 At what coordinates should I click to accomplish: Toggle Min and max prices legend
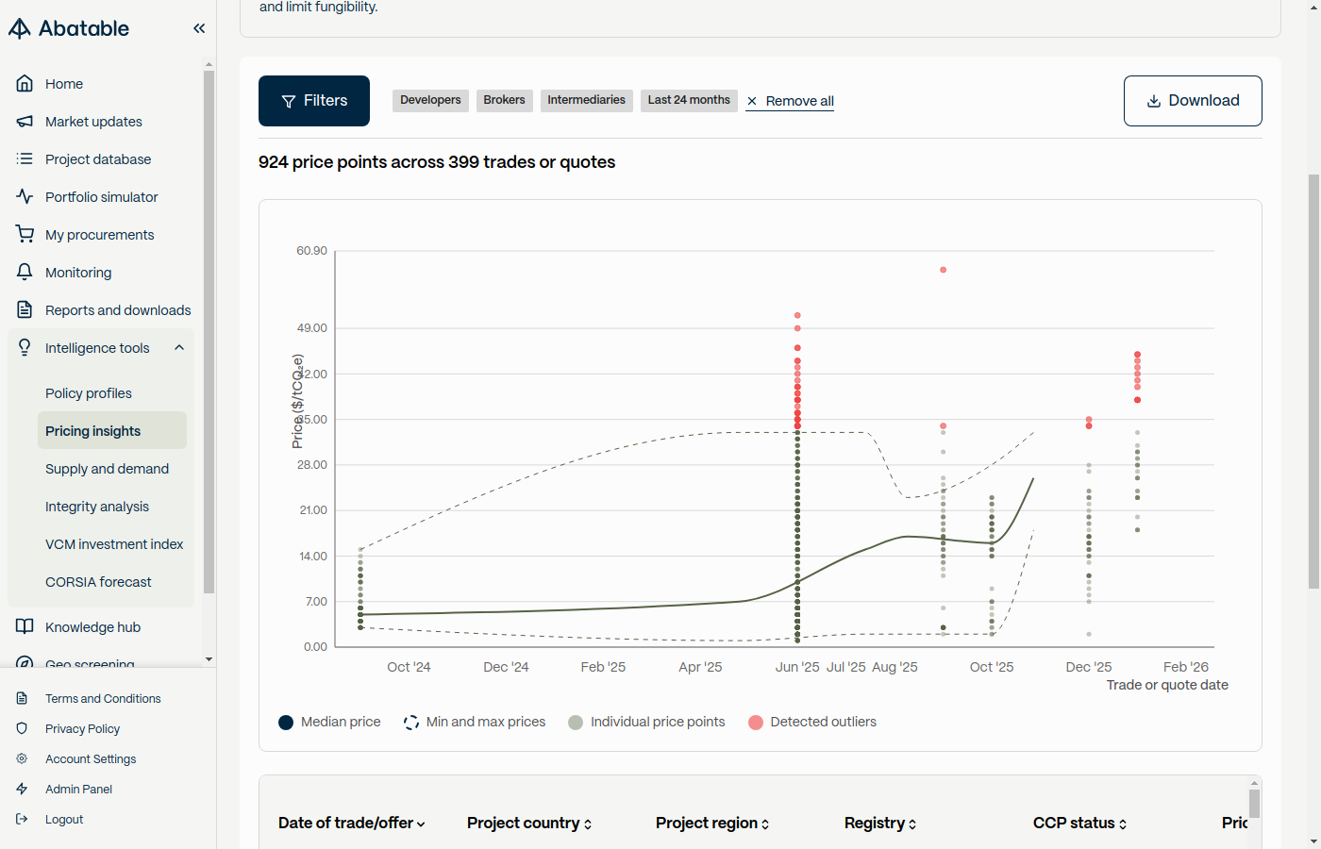[475, 723]
